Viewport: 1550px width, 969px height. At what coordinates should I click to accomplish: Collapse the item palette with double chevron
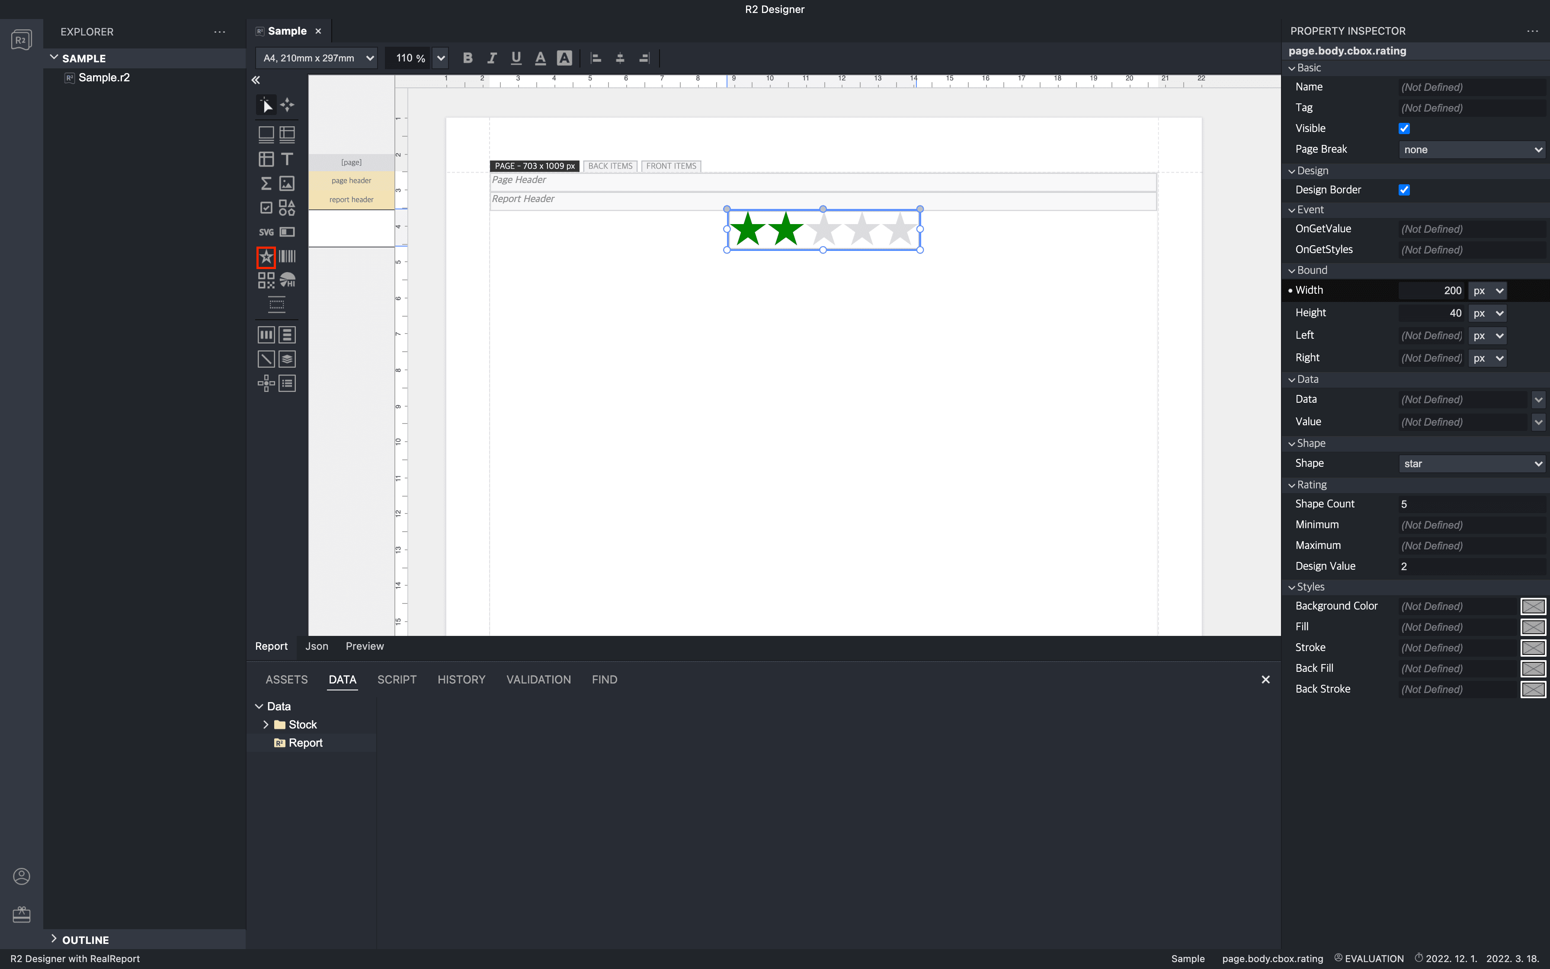256,80
